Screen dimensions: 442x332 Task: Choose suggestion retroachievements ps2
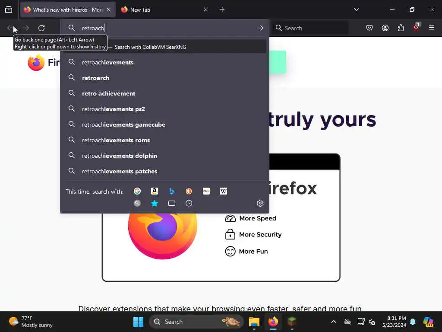click(x=164, y=109)
